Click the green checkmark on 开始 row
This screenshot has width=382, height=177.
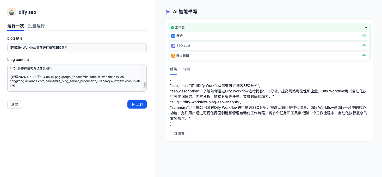[x=364, y=36]
